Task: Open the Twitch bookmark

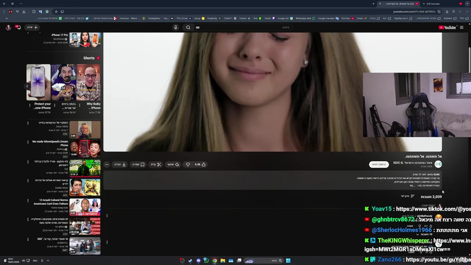Action: [x=270, y=18]
